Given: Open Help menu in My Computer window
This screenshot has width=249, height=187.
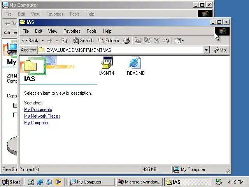Looking at the screenshot, I should [x=90, y=14].
